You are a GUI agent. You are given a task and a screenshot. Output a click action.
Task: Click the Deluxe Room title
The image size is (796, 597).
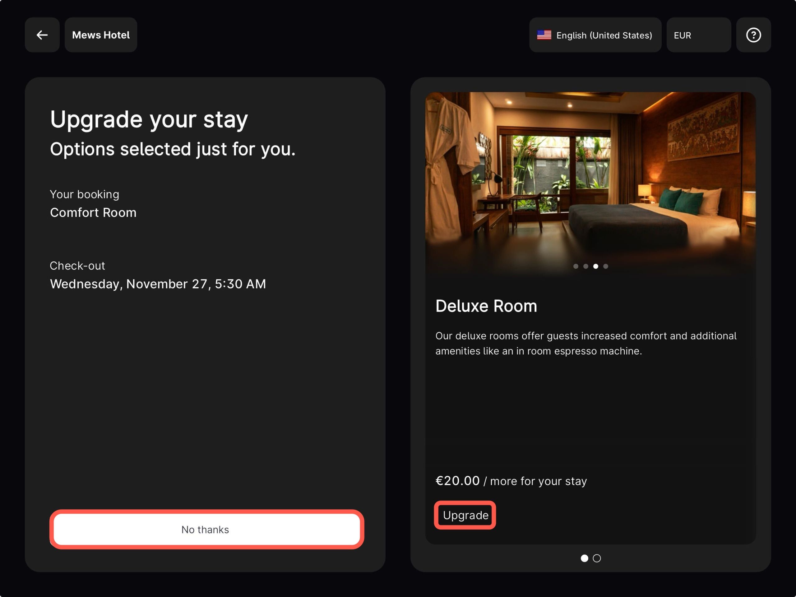coord(486,306)
